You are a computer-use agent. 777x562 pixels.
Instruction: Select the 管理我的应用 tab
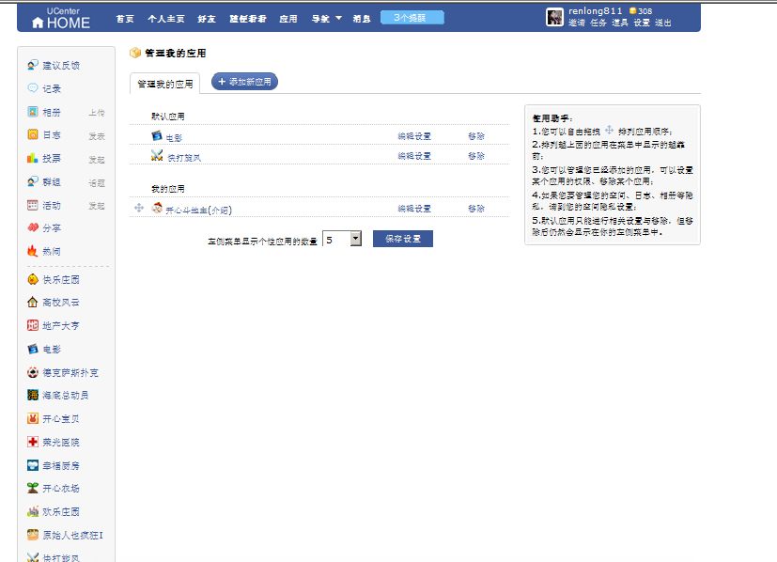[165, 84]
